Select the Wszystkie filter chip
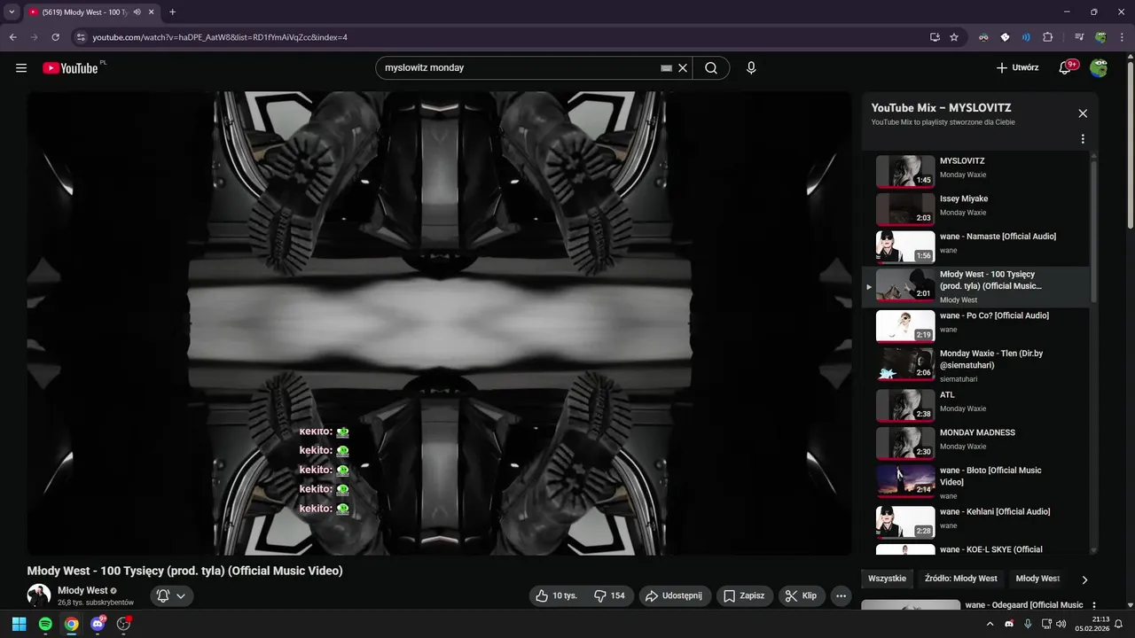Image resolution: width=1135 pixels, height=638 pixels. coord(888,579)
